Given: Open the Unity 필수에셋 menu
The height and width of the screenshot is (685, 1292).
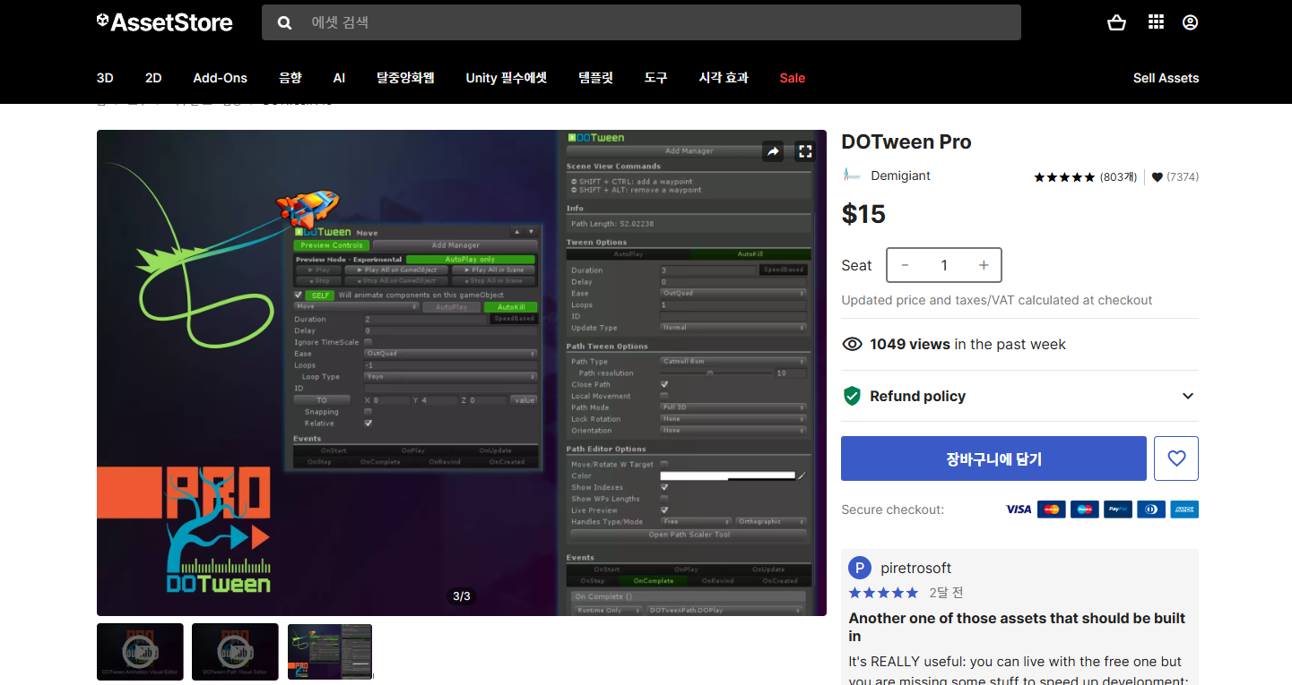Looking at the screenshot, I should 506,78.
